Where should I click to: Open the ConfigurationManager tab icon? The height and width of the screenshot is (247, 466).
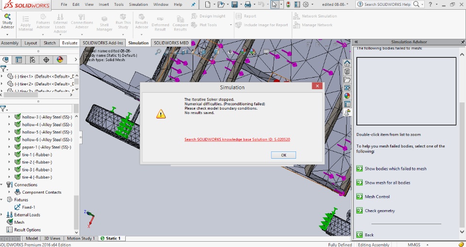click(33, 60)
